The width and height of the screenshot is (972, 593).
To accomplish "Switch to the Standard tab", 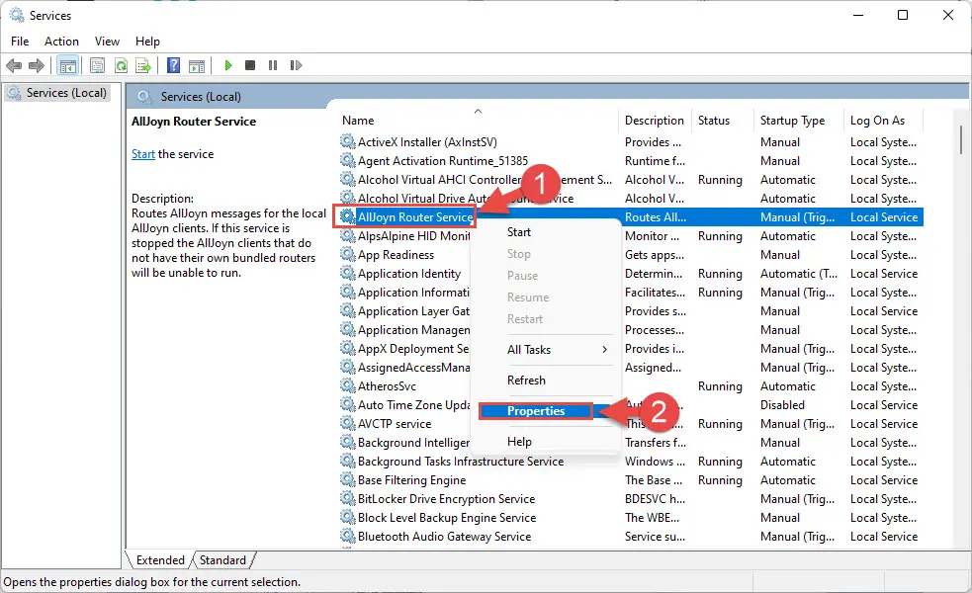I will (x=222, y=560).
